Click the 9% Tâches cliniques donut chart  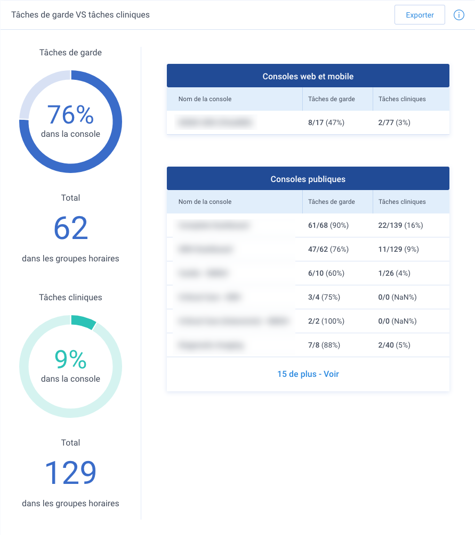71,366
